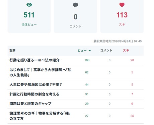Click the 全体ビュー label
Viewport: 154px width, 125px height.
29,24
